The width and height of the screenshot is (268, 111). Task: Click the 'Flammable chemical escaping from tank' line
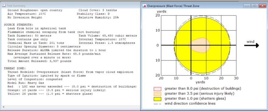coord(54,32)
